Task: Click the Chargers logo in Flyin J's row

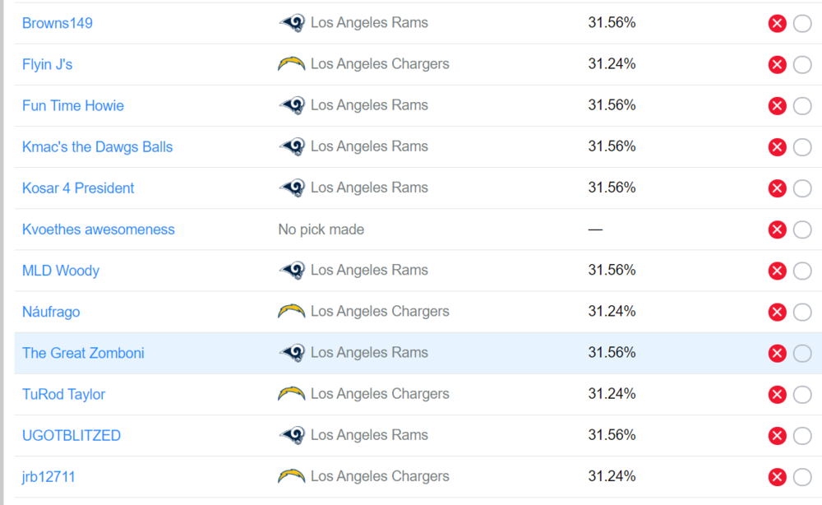Action: (x=292, y=64)
